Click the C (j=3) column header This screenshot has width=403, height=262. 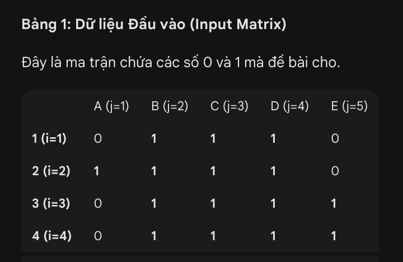click(229, 106)
